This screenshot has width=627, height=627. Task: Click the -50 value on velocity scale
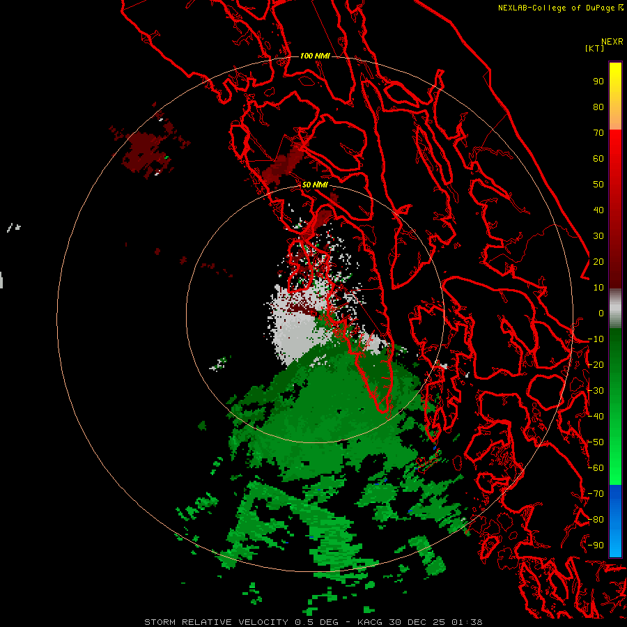click(596, 442)
